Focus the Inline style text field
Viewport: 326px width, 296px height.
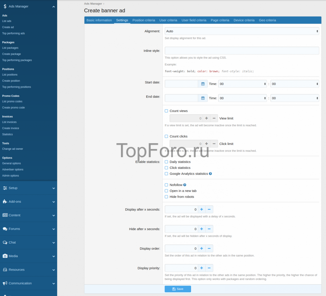[242, 51]
